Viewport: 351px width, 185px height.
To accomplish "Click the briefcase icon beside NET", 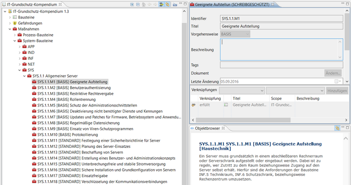I will 25,64.
